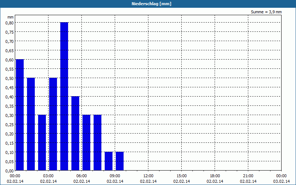Click the 0,65 y-axis label
The image size is (296, 185).
[x=10, y=50]
